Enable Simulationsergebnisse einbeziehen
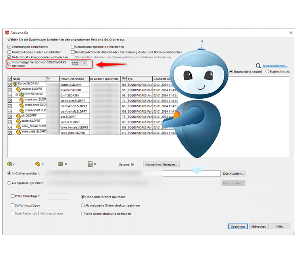The width and height of the screenshot is (298, 263). tap(72, 46)
